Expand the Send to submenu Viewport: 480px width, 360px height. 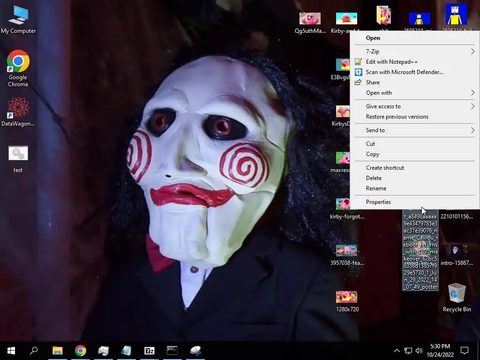415,130
